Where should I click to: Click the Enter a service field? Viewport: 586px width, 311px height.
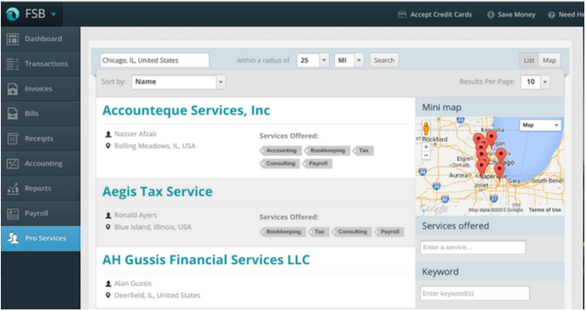(x=472, y=248)
